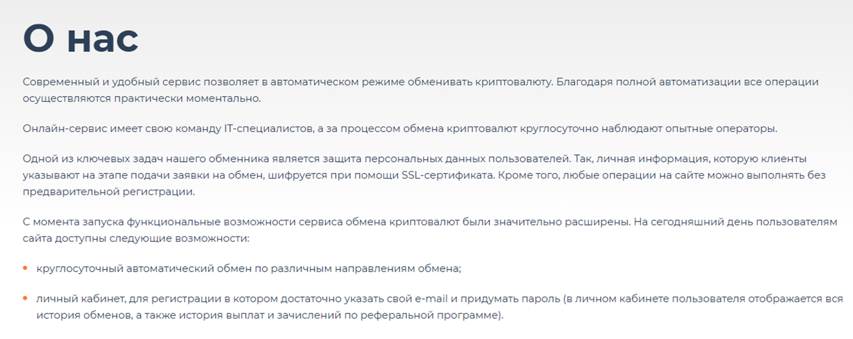This screenshot has width=853, height=339.
Task: Click the word "SSL-сертификата"
Action: tap(447, 175)
